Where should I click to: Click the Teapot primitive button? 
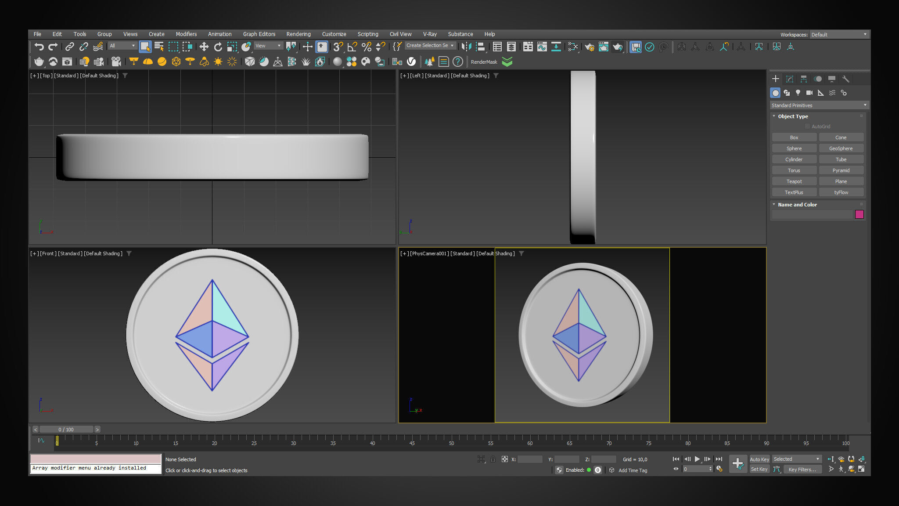tap(794, 181)
